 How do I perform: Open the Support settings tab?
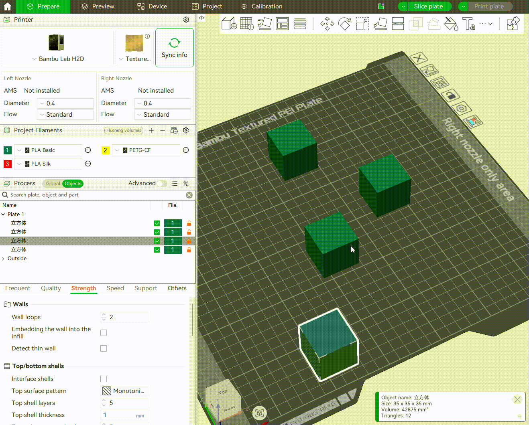pyautogui.click(x=146, y=288)
